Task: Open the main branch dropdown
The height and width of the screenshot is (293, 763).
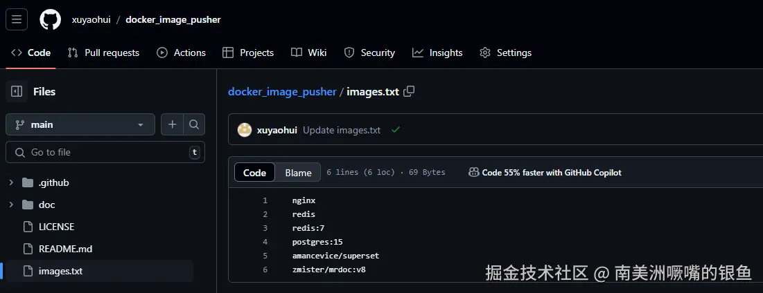Action: coord(80,124)
